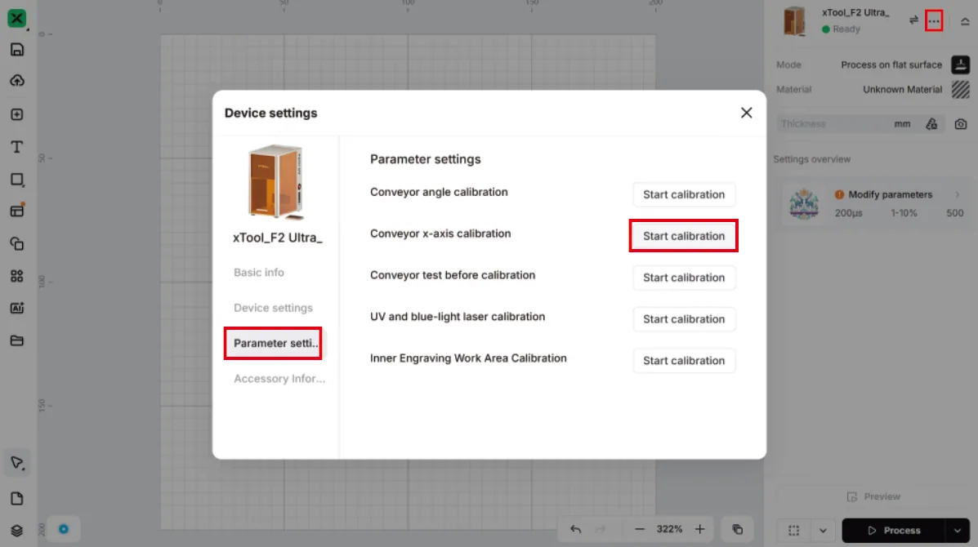Open the Basic info tab
The height and width of the screenshot is (547, 978).
coord(259,272)
